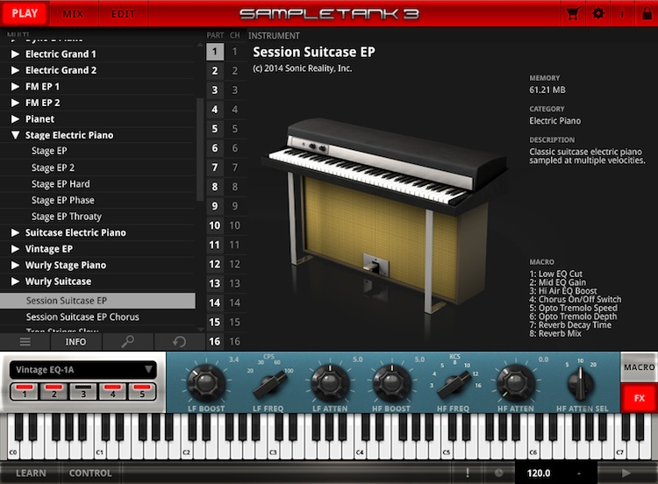Click CONTROL button
Image resolution: width=658 pixels, height=484 pixels.
[90, 473]
